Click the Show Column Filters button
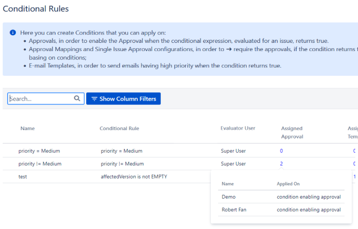 [123, 99]
